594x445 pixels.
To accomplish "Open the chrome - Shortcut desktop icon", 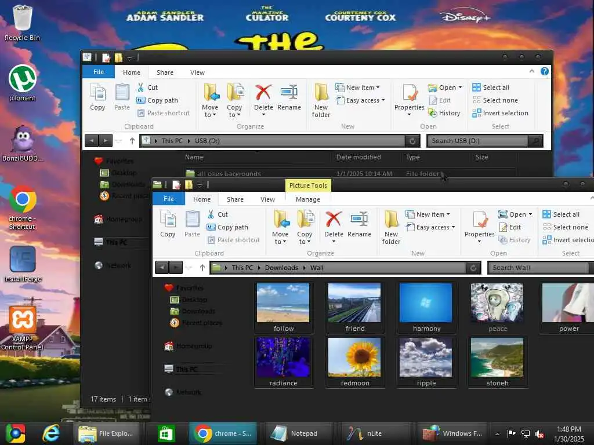I will [x=23, y=207].
